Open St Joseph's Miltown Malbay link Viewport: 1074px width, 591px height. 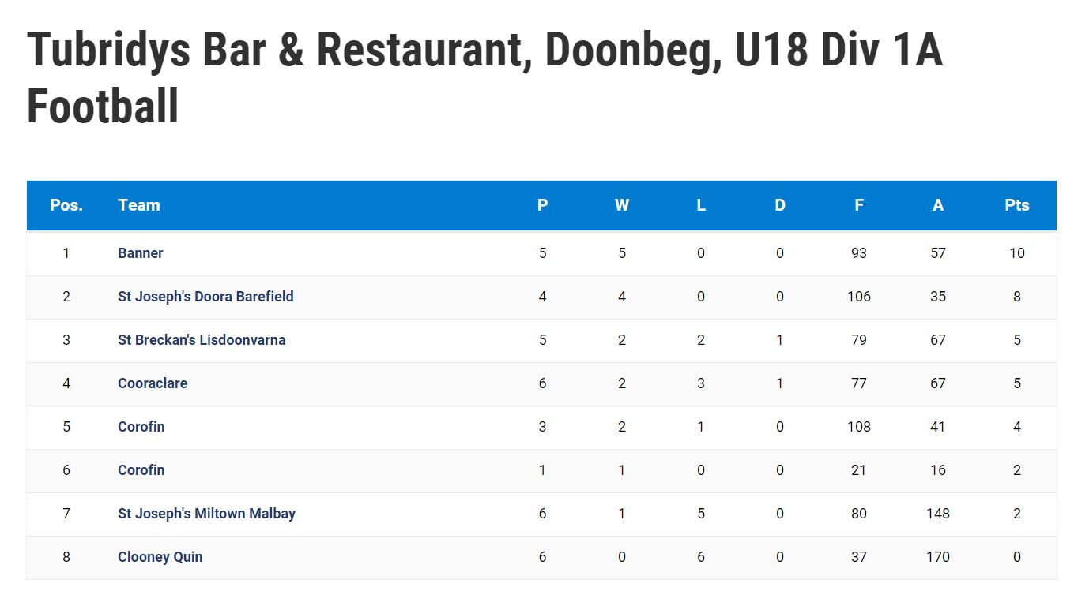coord(206,514)
